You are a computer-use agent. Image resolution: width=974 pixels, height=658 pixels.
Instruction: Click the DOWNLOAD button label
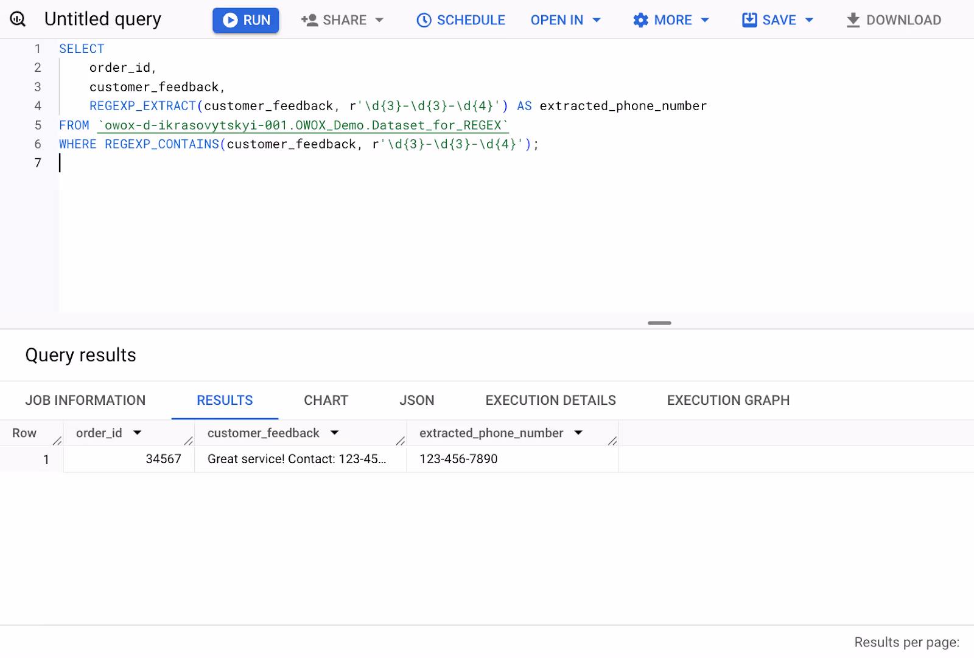pyautogui.click(x=903, y=20)
